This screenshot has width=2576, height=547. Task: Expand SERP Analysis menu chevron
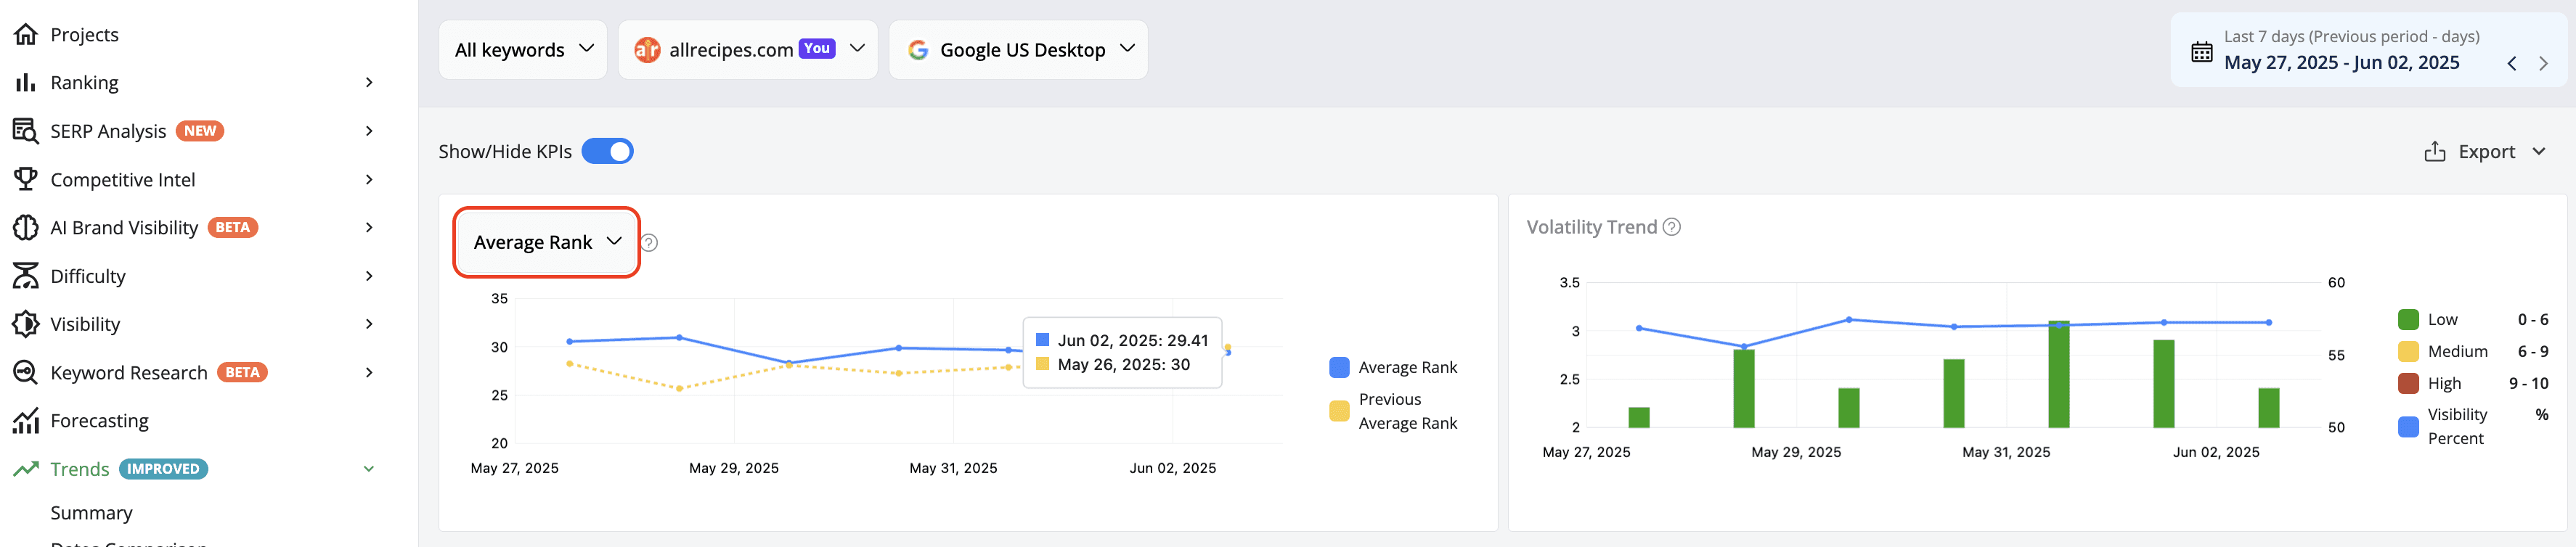point(369,131)
